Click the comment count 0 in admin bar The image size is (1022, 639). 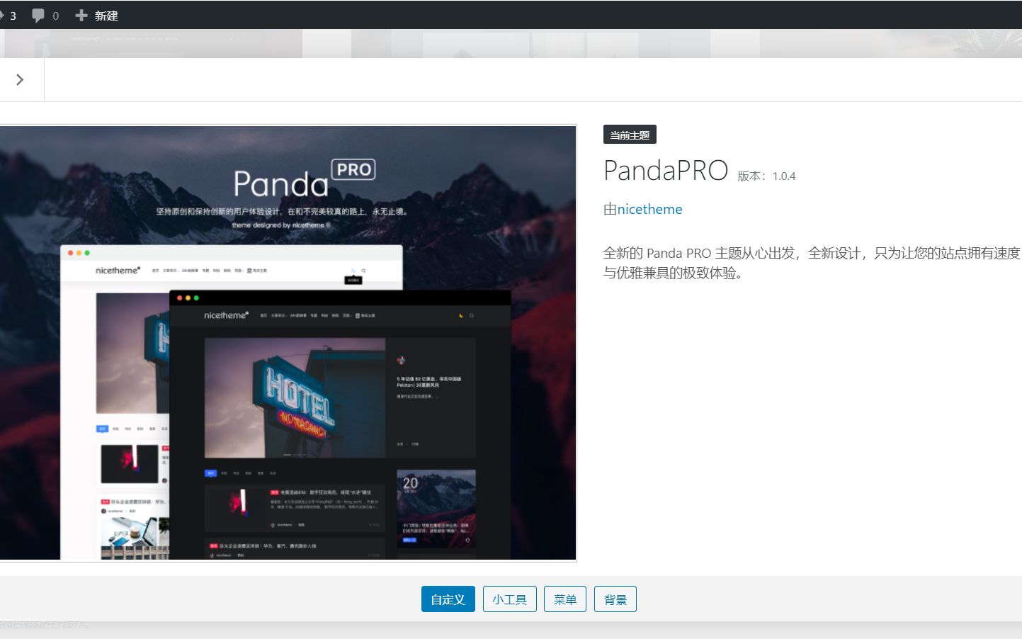point(56,16)
